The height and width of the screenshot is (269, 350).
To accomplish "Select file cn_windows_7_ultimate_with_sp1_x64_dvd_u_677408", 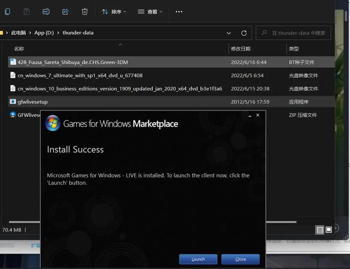I will pos(171,75).
